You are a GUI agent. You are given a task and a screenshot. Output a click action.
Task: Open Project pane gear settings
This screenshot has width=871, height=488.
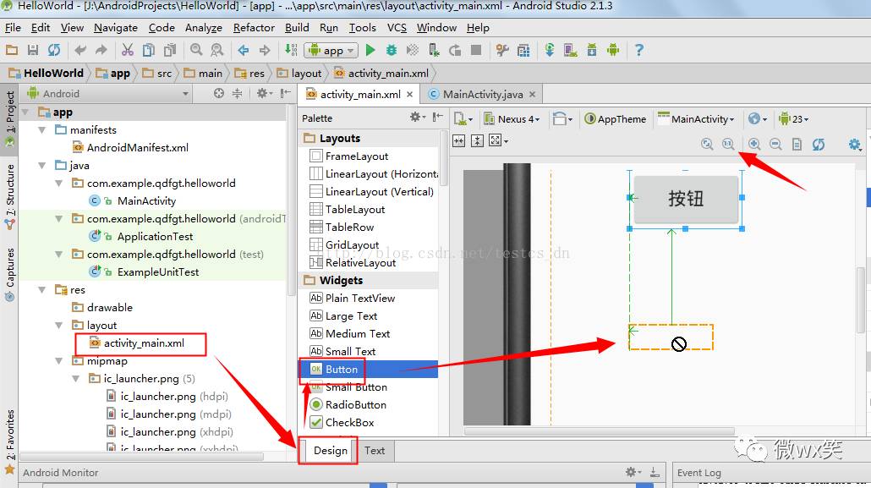pos(264,93)
